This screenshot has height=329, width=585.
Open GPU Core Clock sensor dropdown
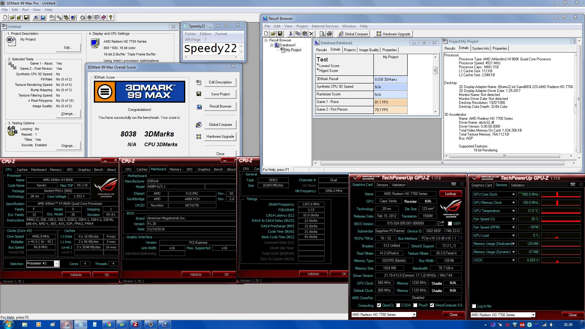click(x=513, y=194)
